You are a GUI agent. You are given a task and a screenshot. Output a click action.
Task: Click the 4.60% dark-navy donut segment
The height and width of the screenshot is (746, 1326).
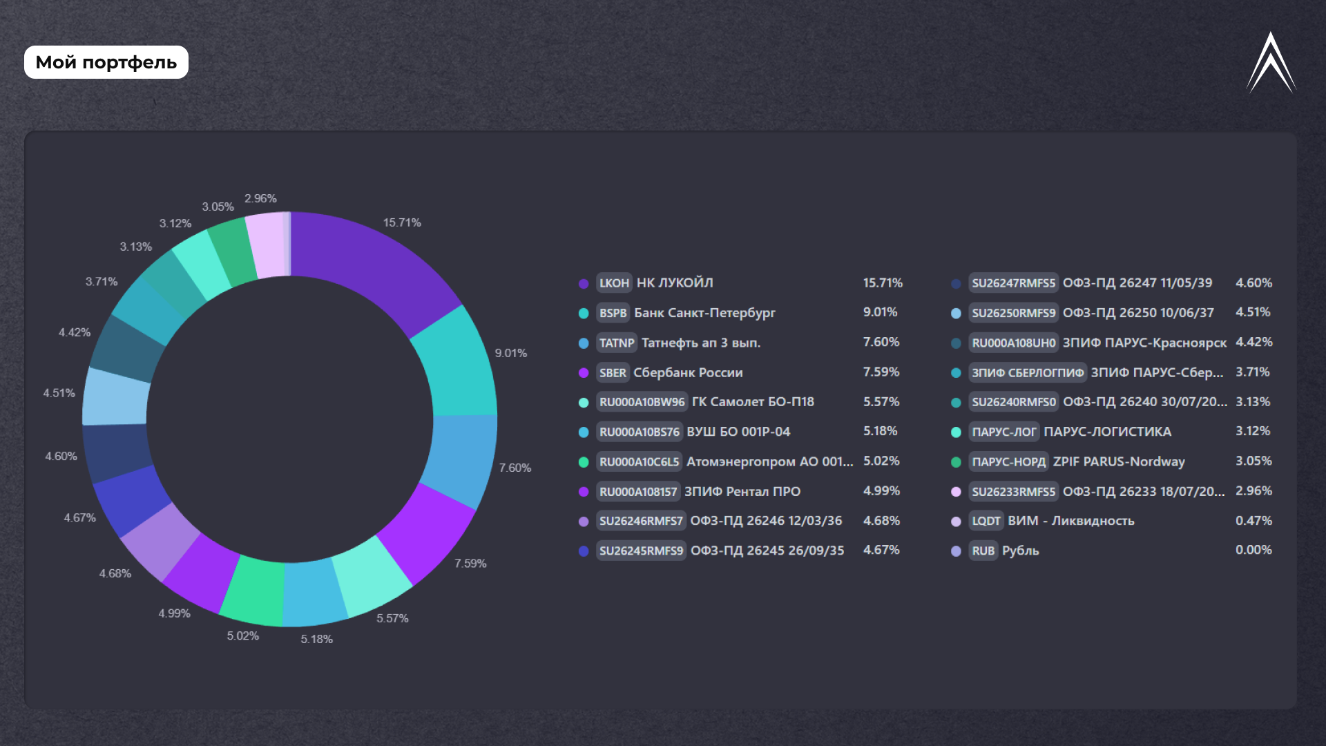116,452
